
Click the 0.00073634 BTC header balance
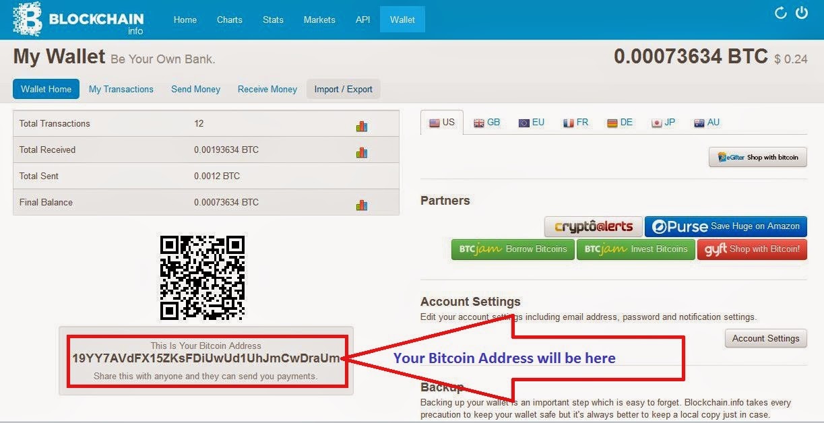tap(691, 57)
